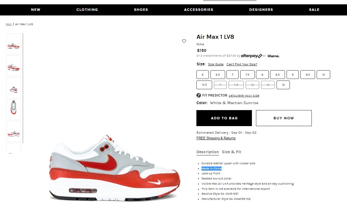The width and height of the screenshot is (347, 208).
Task: Switch to Size & Fit tab
Action: tap(231, 152)
